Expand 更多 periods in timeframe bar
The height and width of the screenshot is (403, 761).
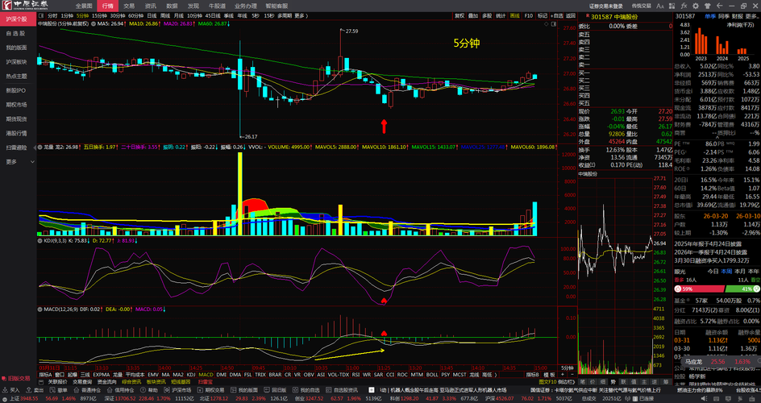(301, 15)
